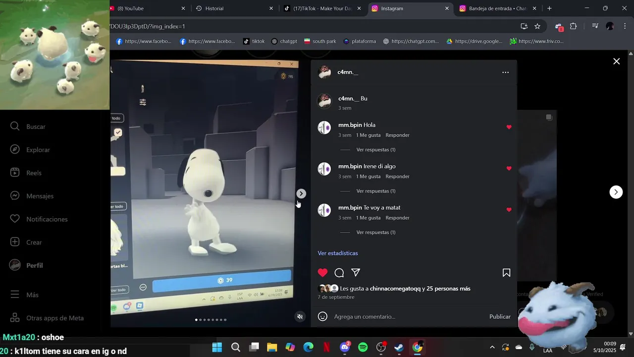Expand replies under "Hola" comment
Screen dimensions: 634x357
375,150
